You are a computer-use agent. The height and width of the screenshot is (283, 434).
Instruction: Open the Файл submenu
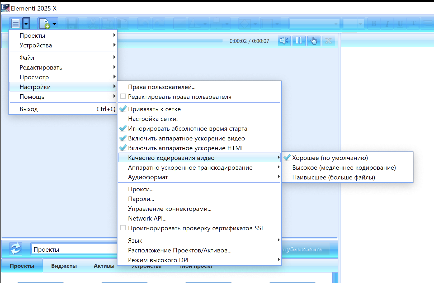63,58
